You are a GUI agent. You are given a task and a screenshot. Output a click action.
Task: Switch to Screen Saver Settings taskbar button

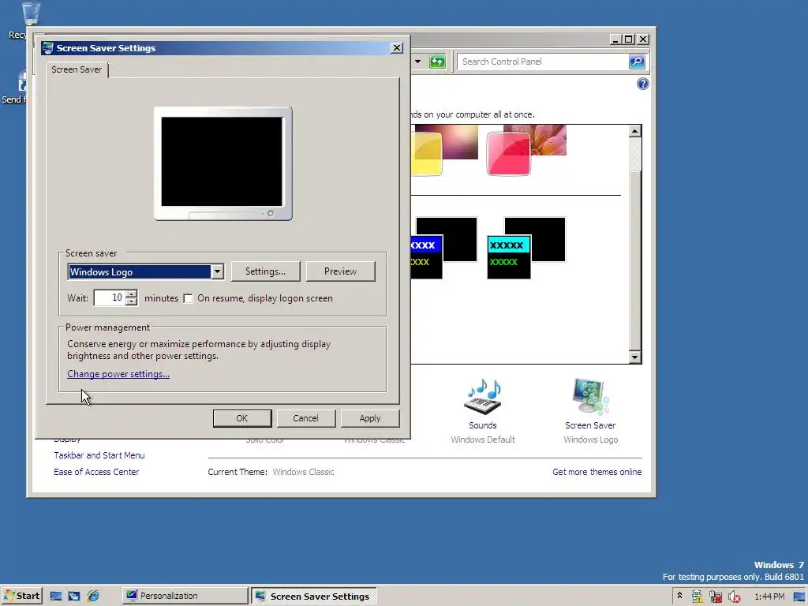pos(314,597)
